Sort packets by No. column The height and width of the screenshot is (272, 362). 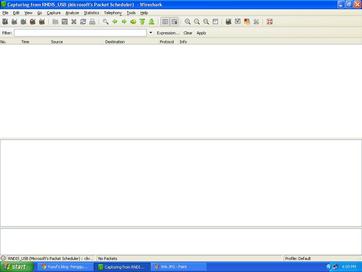pyautogui.click(x=10, y=42)
